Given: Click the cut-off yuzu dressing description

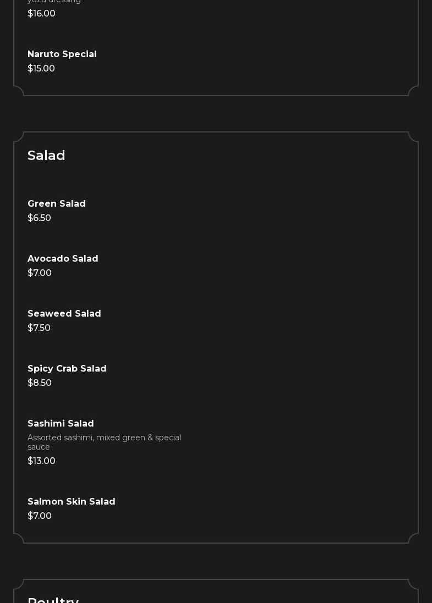Looking at the screenshot, I should (x=54, y=2).
